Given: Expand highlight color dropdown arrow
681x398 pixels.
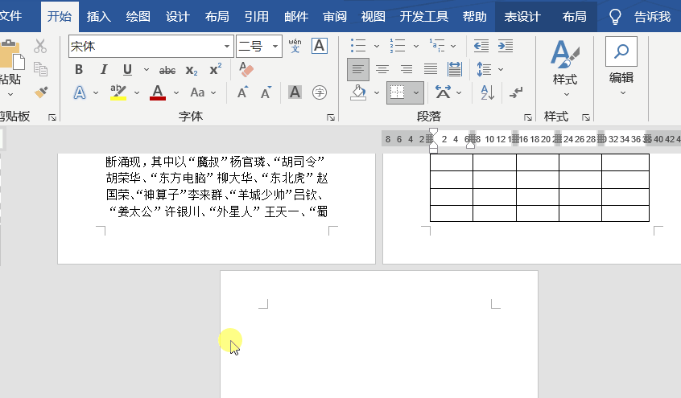Looking at the screenshot, I should point(137,92).
